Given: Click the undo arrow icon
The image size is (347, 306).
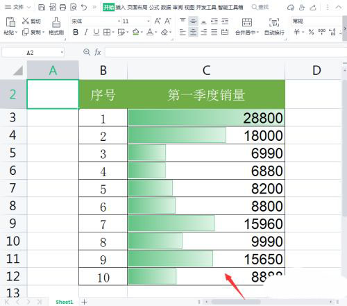Looking at the screenshot, I should click(x=84, y=8).
